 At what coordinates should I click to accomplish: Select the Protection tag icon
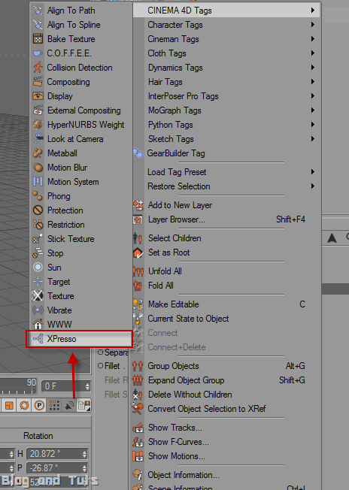38,210
